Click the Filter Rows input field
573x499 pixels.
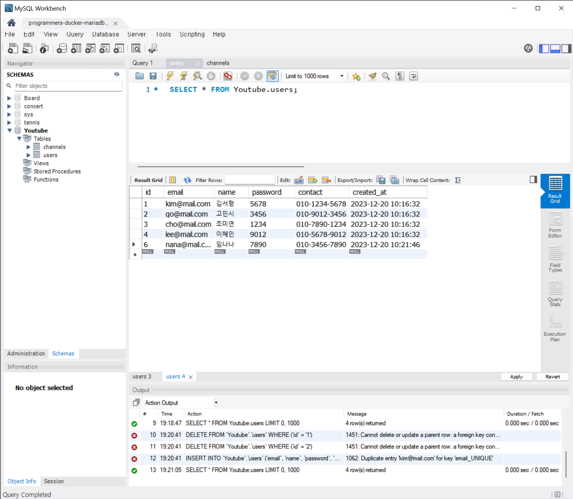[250, 180]
